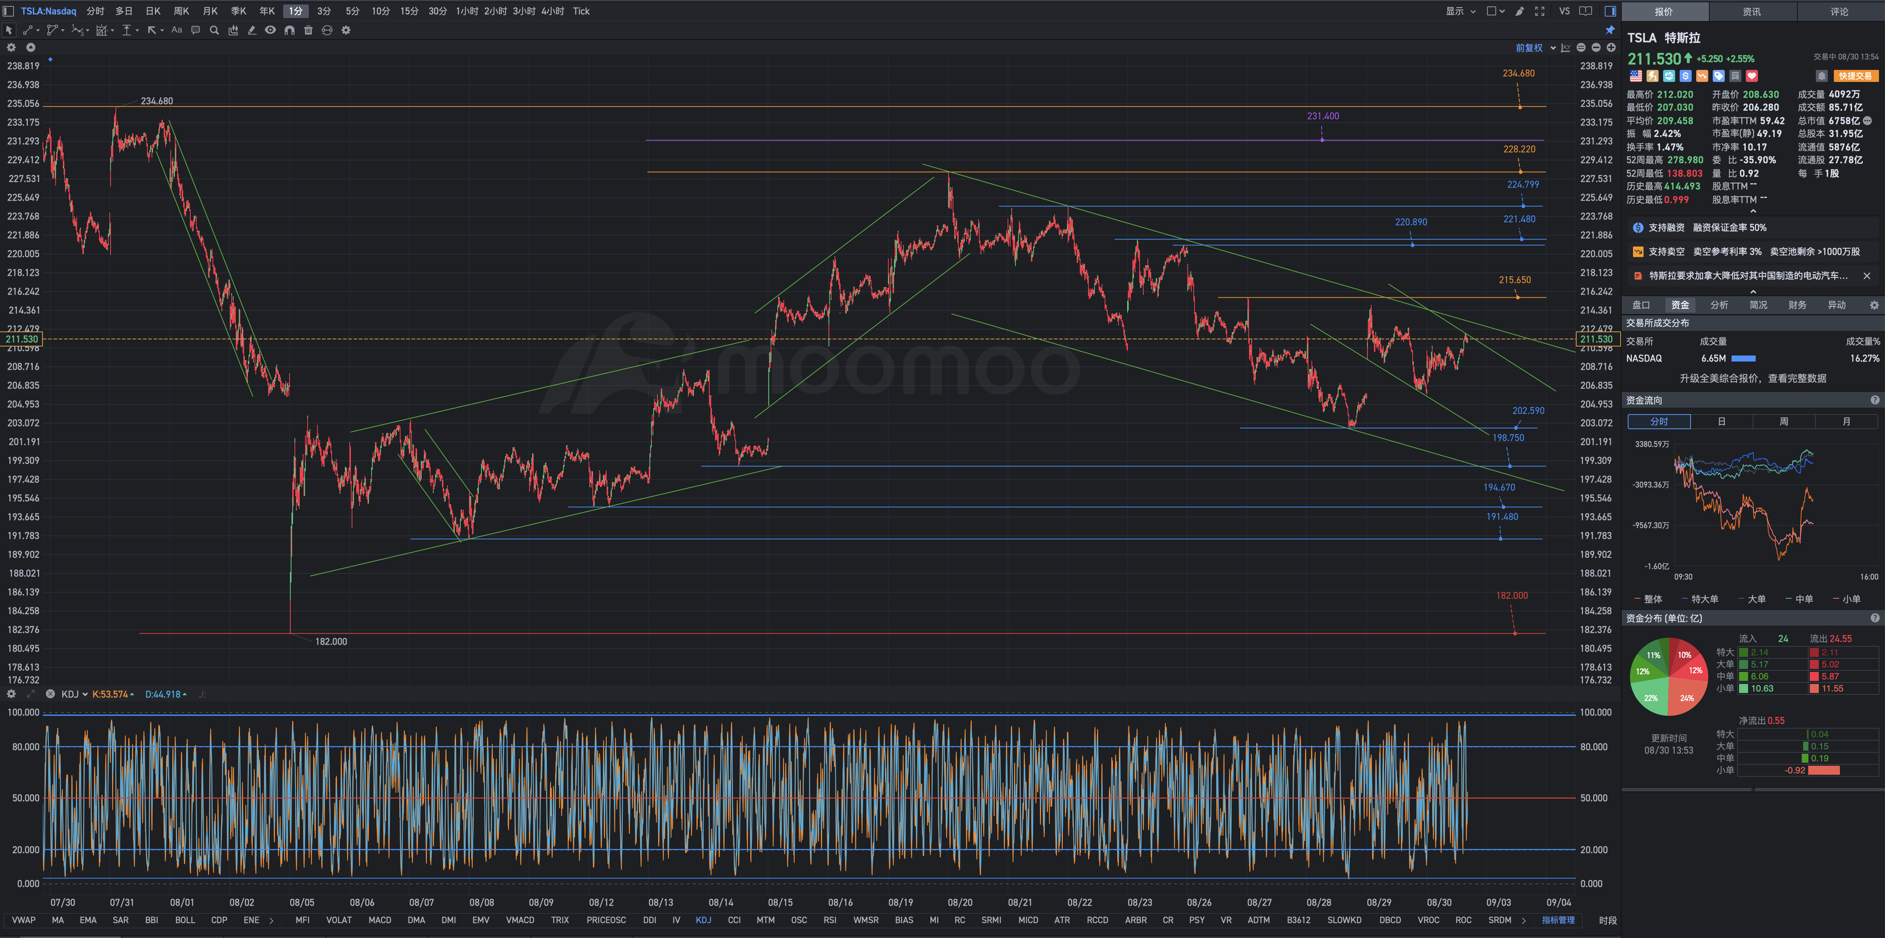Toggle the blue pin icon
Image resolution: width=1885 pixels, height=938 pixels.
1610,30
